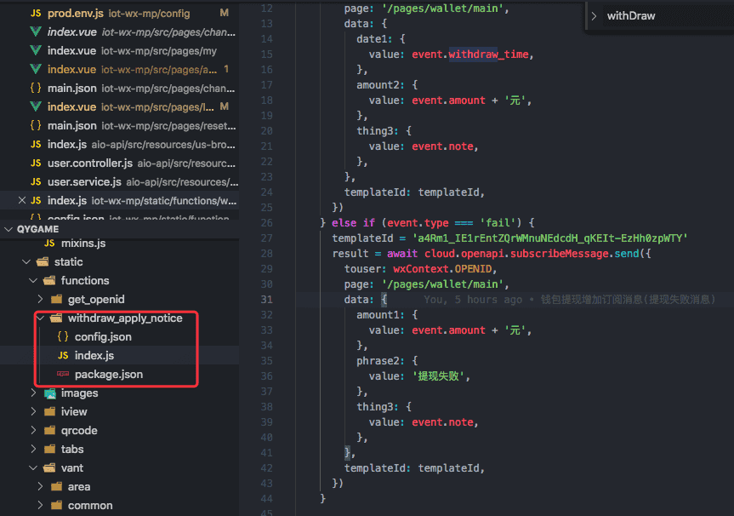Click the Vue icon of index.vue in pages/my
Image resolution: width=734 pixels, height=516 pixels.
[x=36, y=51]
